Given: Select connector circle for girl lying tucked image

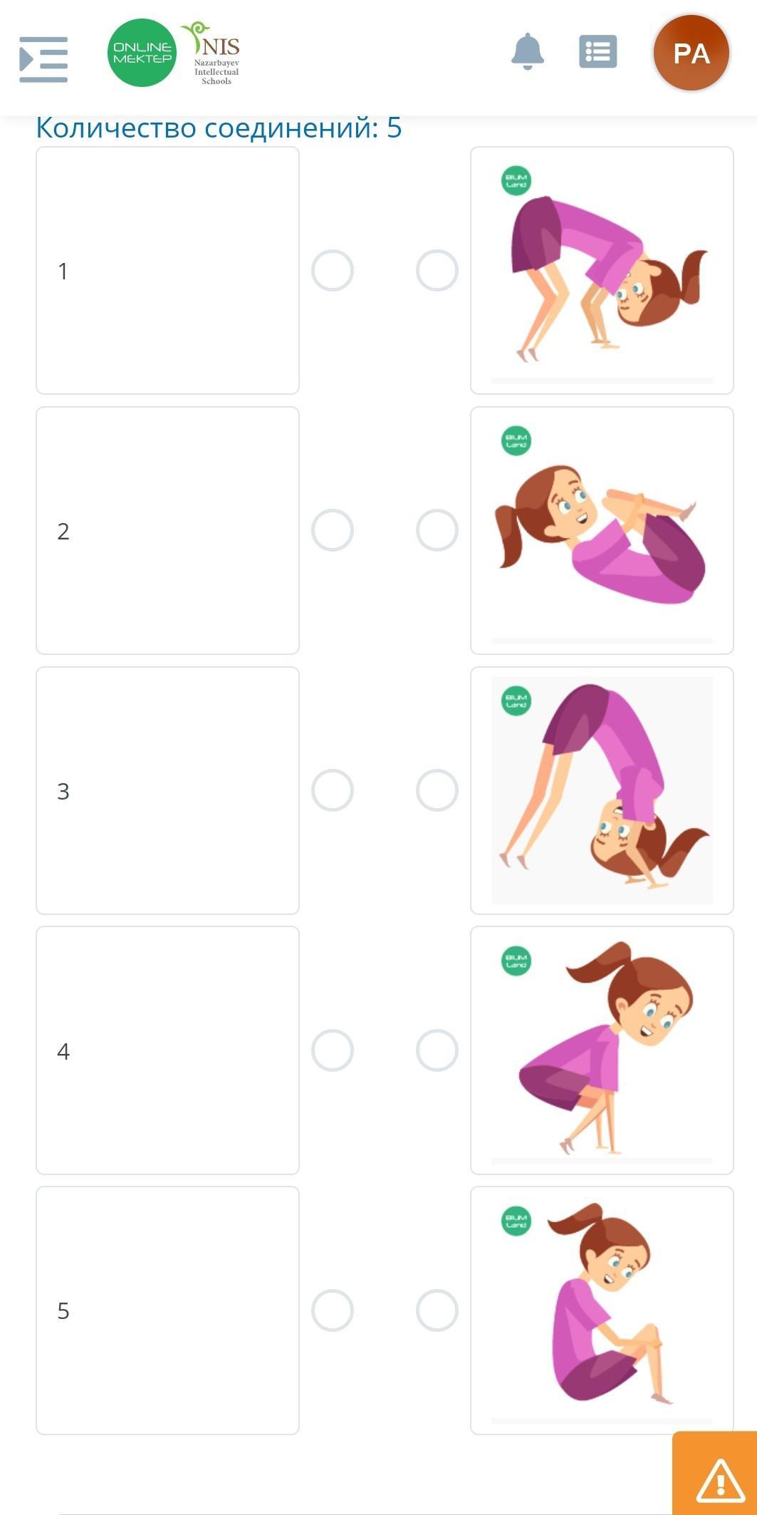Looking at the screenshot, I should pyautogui.click(x=437, y=531).
